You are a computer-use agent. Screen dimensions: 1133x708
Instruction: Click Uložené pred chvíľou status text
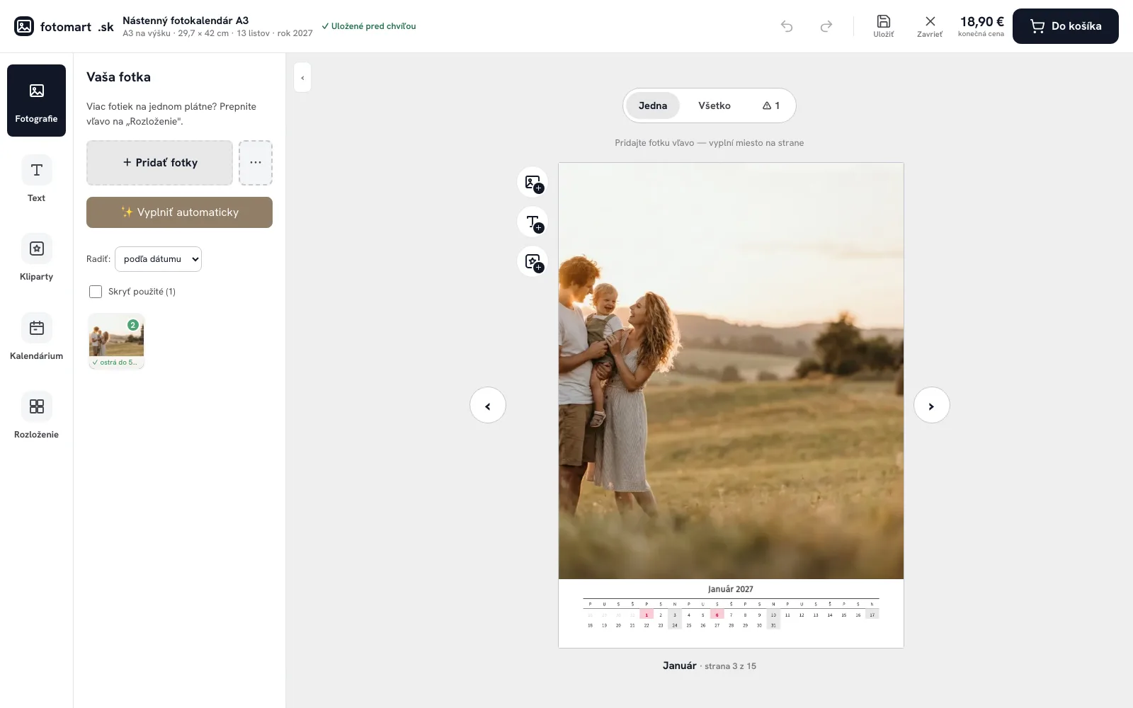point(368,26)
